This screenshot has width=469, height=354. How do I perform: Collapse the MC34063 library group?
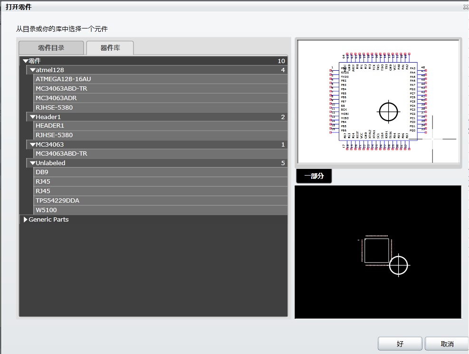(x=33, y=145)
